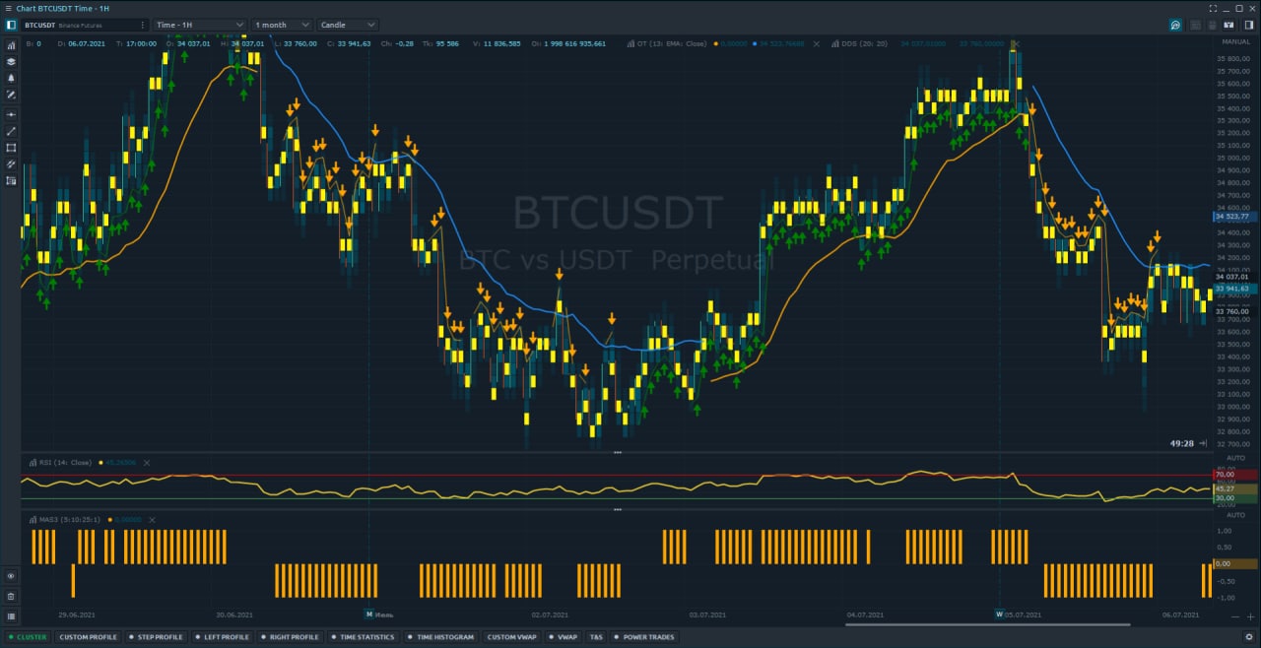Click the MAS3 (5:10:25:1) indicator label
The width and height of the screenshot is (1261, 648).
[69, 518]
